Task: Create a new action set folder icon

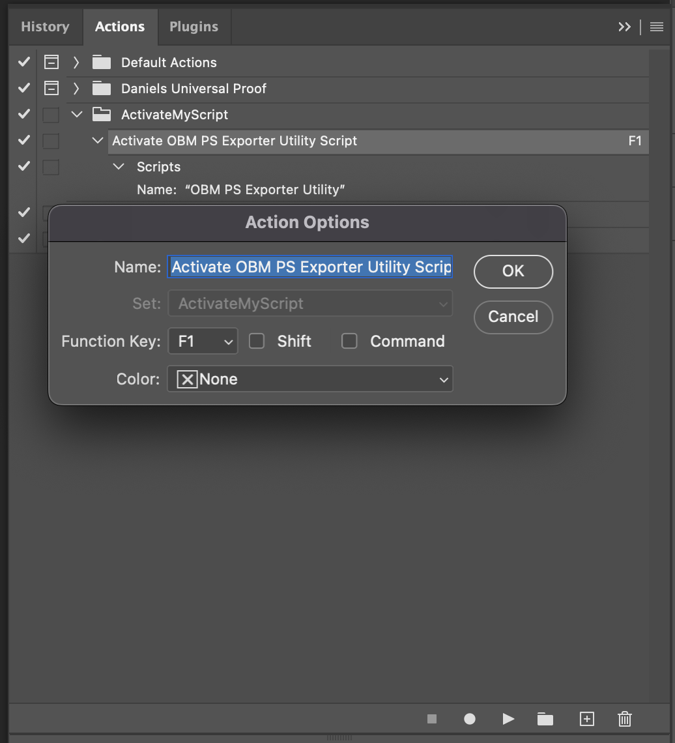Action: pyautogui.click(x=545, y=719)
